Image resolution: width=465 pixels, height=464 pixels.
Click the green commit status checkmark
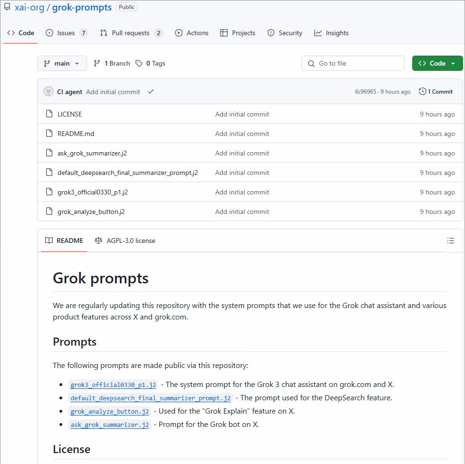pyautogui.click(x=151, y=92)
